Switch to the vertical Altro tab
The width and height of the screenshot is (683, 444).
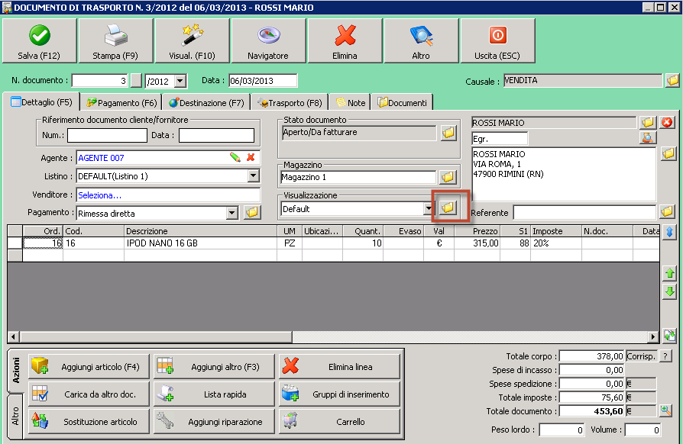click(x=16, y=417)
